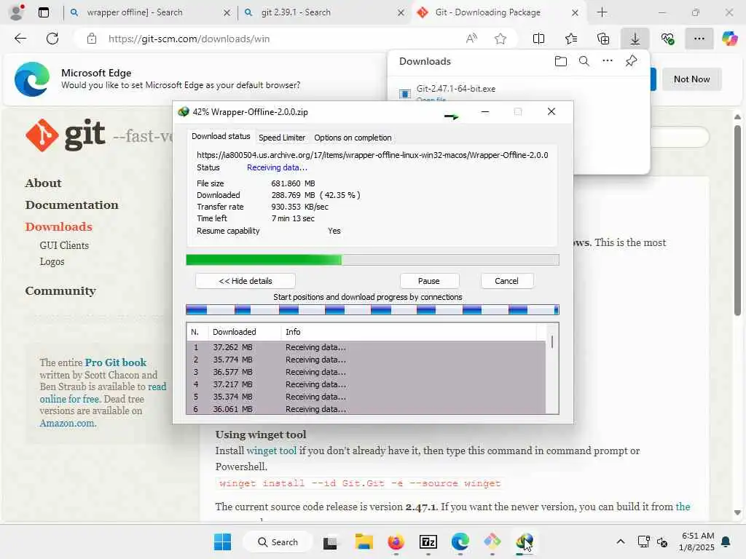Click the Edge profile avatar icon
Image resolution: width=746 pixels, height=559 pixels.
(17, 12)
